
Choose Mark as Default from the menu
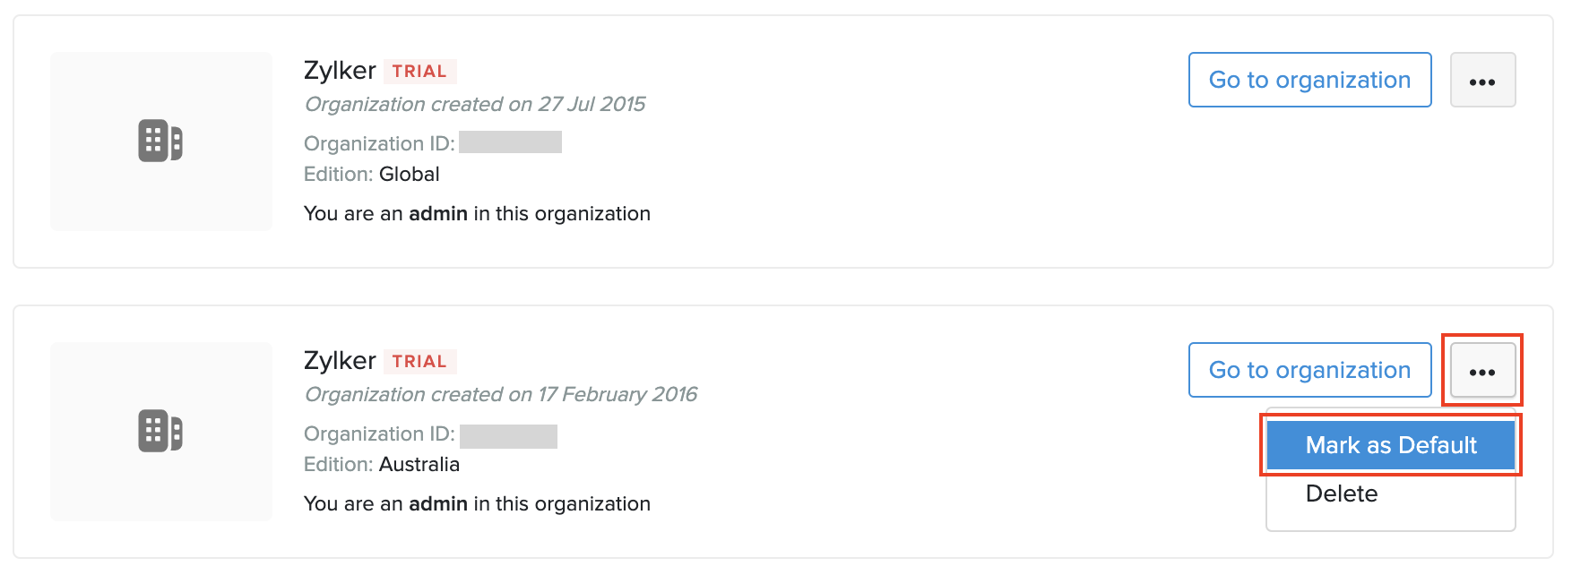(x=1390, y=445)
